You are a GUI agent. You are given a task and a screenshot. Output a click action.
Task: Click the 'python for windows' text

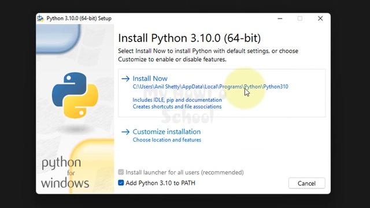[x=65, y=173]
